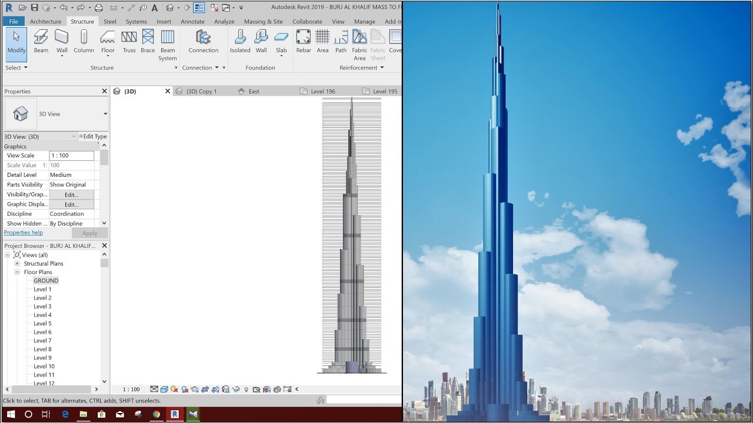The width and height of the screenshot is (753, 423).
Task: Open the Properties help link
Action: point(24,233)
